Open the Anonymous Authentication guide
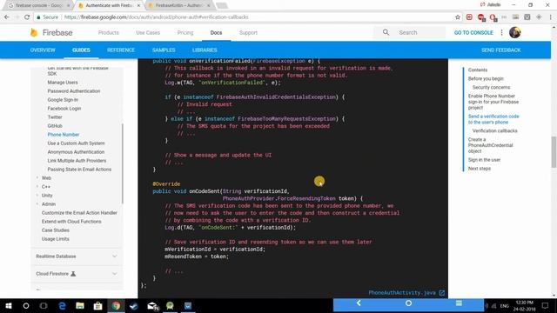Viewport: 557px width, 313px height. tap(76, 152)
